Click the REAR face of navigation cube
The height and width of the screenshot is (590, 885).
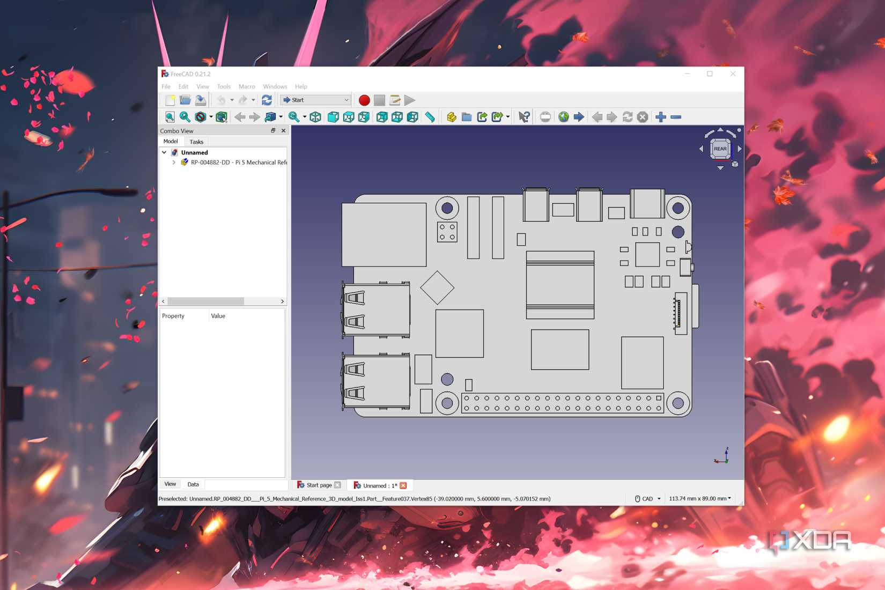pyautogui.click(x=720, y=149)
